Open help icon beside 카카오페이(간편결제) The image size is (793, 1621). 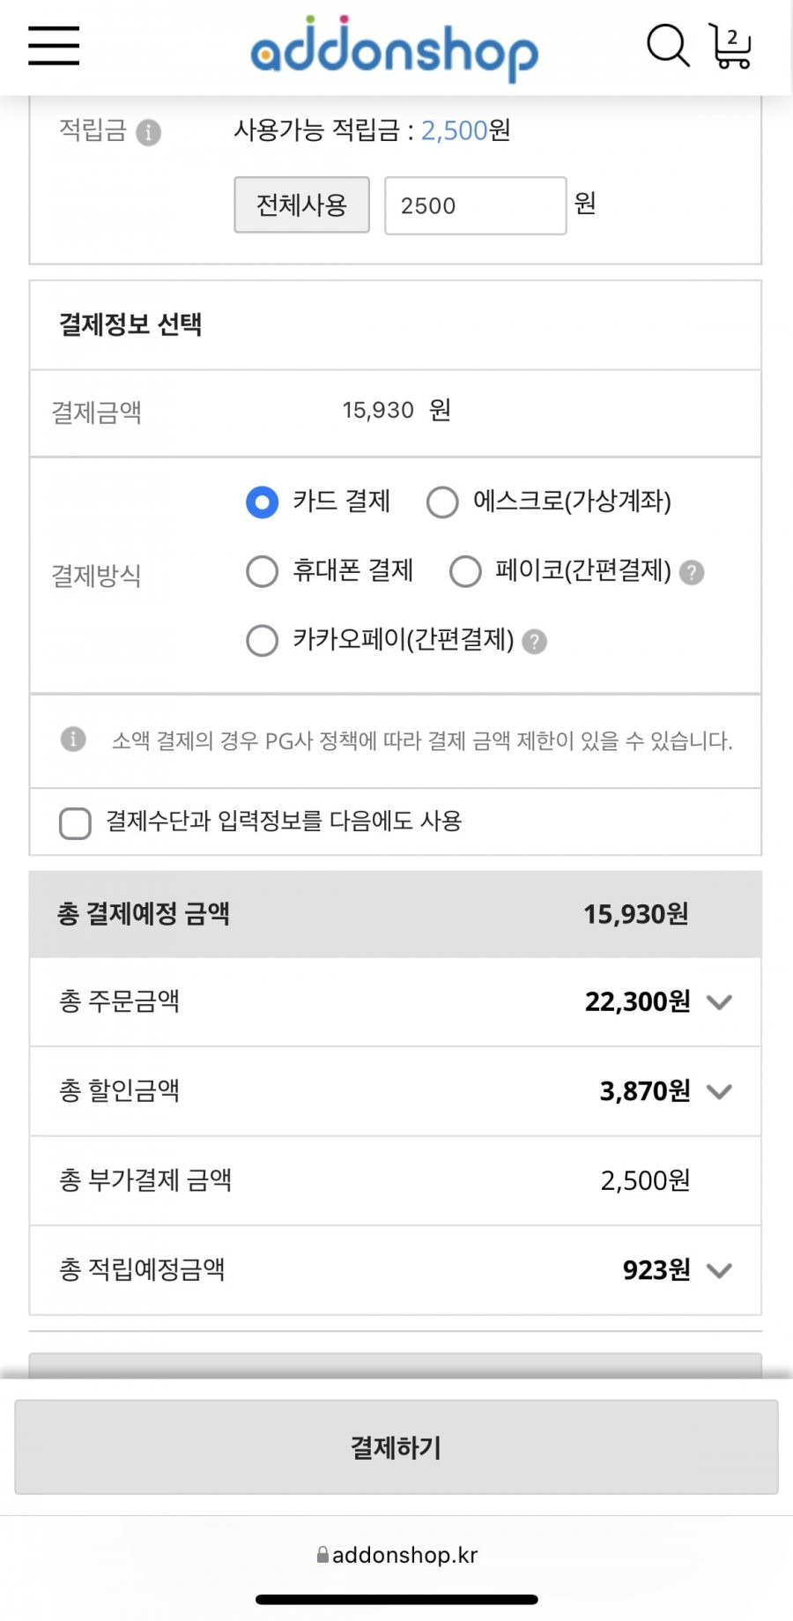535,642
